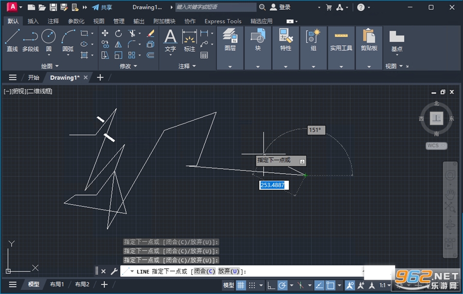Click the Mirror tool icon
The width and height of the screenshot is (463, 294).
coord(118,44)
